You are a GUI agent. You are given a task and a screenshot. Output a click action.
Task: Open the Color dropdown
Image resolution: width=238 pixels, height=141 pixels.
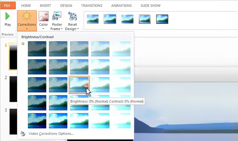click(43, 21)
